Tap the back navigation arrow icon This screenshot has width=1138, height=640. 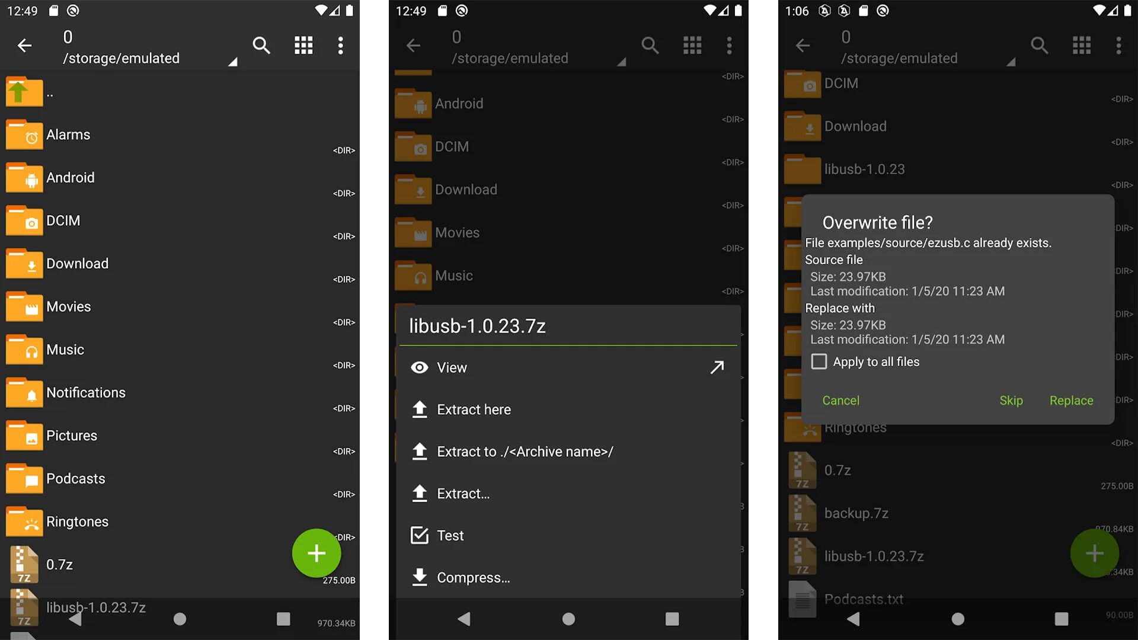24,45
